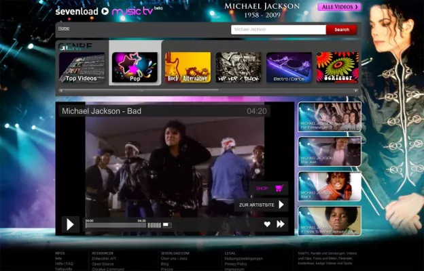
Task: Click the heart favorite icon
Action: [267, 224]
